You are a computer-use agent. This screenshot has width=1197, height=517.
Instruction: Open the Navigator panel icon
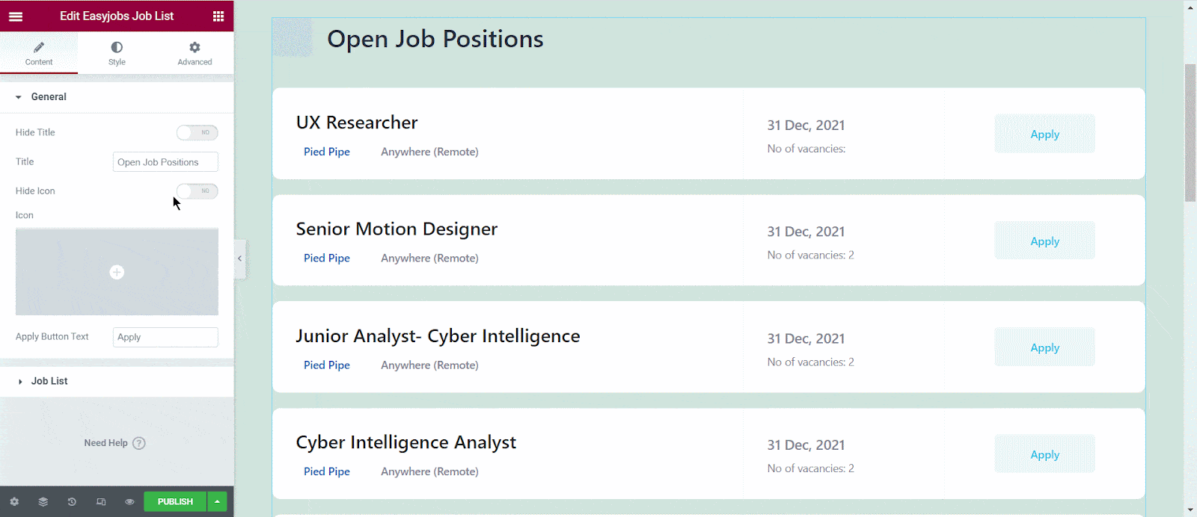coord(43,501)
